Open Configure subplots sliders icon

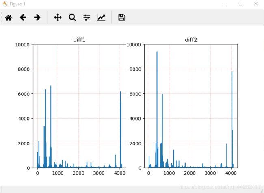click(x=87, y=17)
